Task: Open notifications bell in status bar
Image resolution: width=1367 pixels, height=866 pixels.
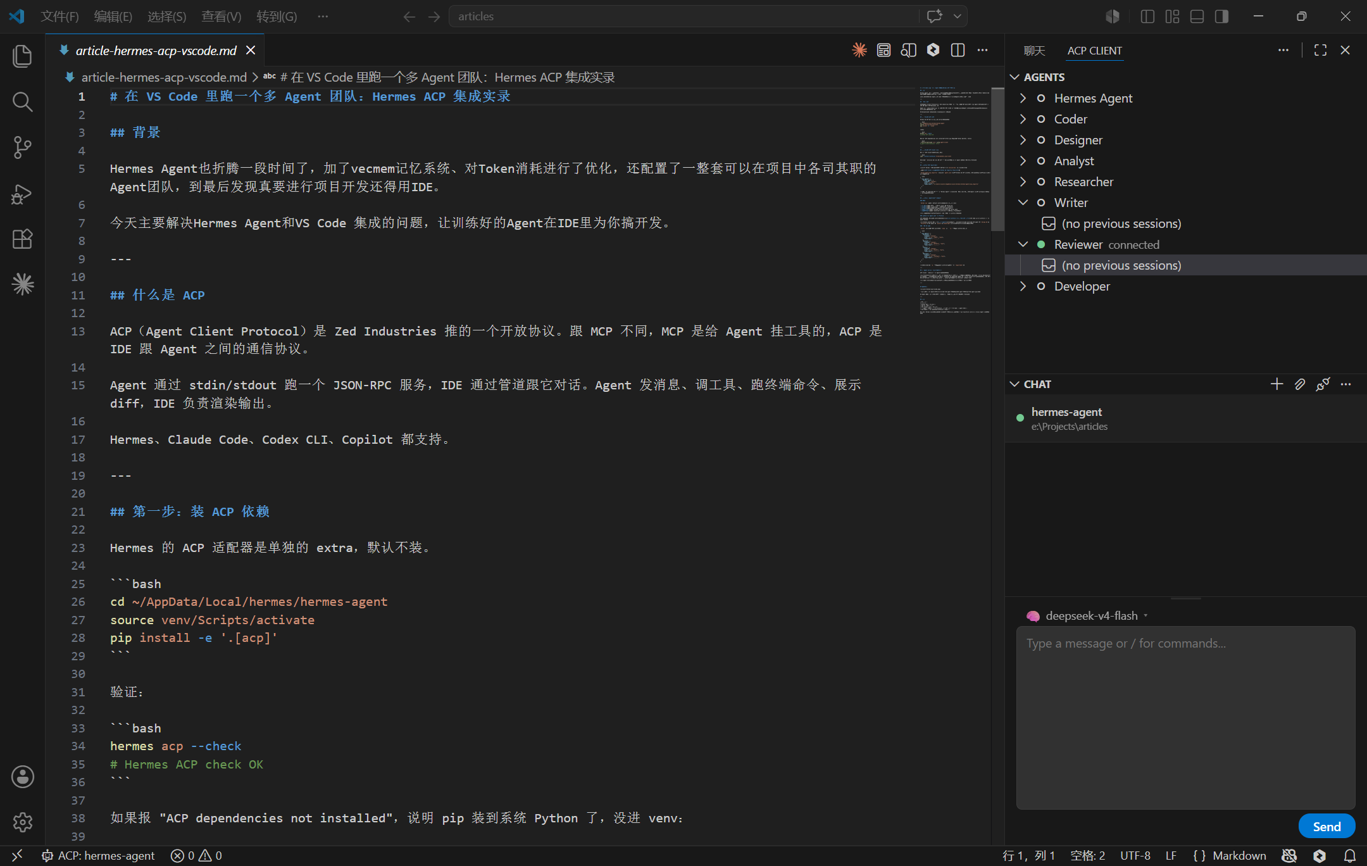Action: 1350,856
